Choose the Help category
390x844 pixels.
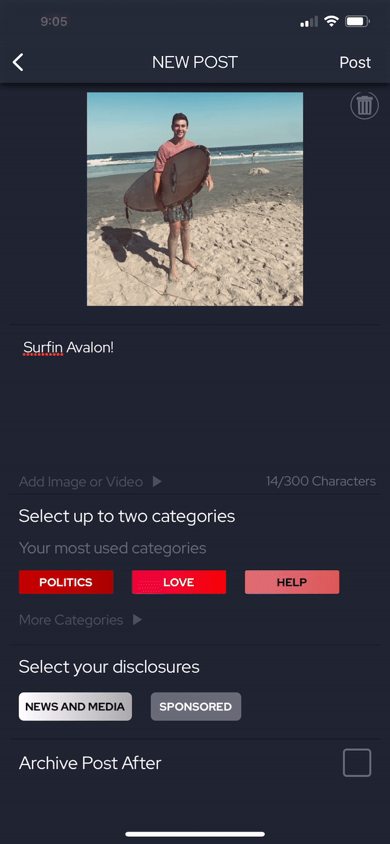292,582
